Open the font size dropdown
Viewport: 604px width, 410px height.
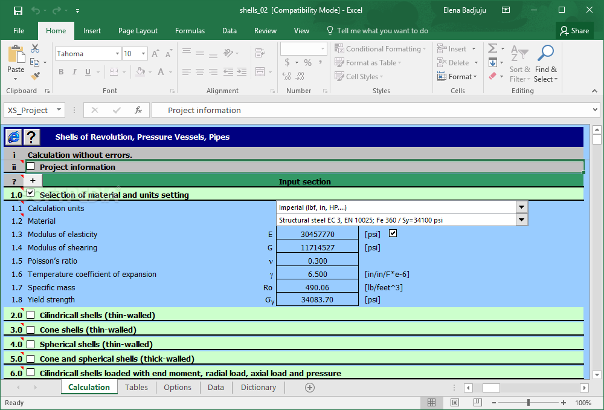point(143,54)
